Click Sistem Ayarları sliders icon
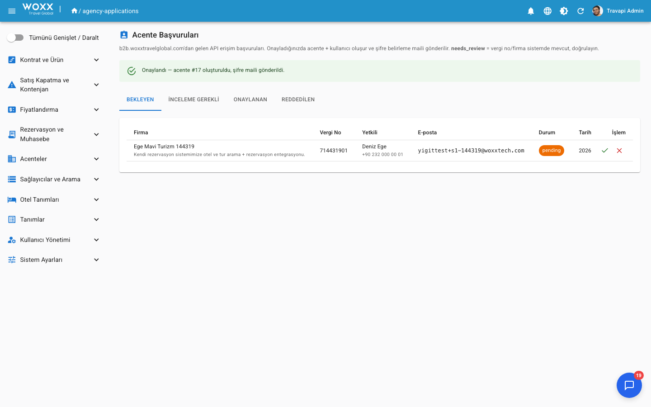 coord(12,260)
